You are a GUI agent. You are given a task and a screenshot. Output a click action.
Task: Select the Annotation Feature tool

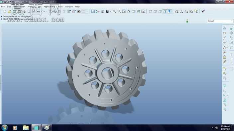pos(224,68)
